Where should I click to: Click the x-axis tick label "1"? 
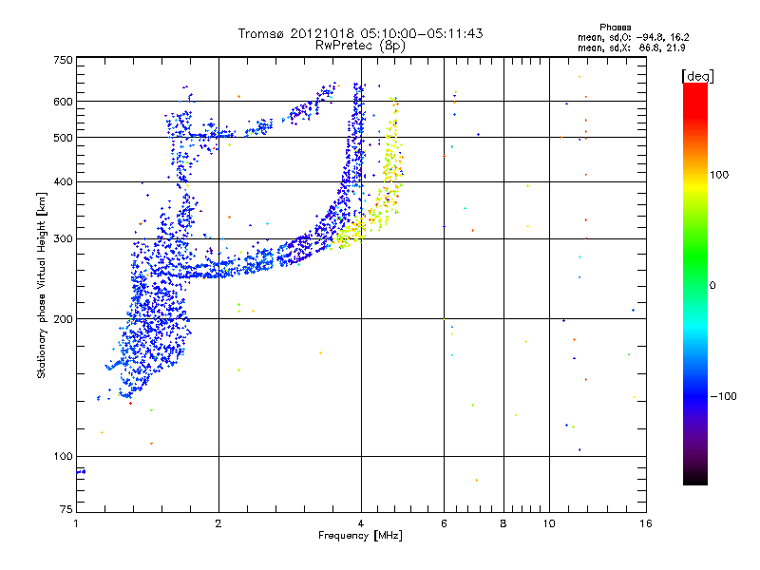(76, 523)
